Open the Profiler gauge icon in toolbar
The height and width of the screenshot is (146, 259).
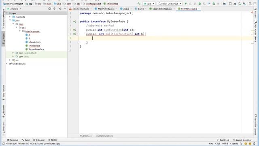click(x=209, y=4)
